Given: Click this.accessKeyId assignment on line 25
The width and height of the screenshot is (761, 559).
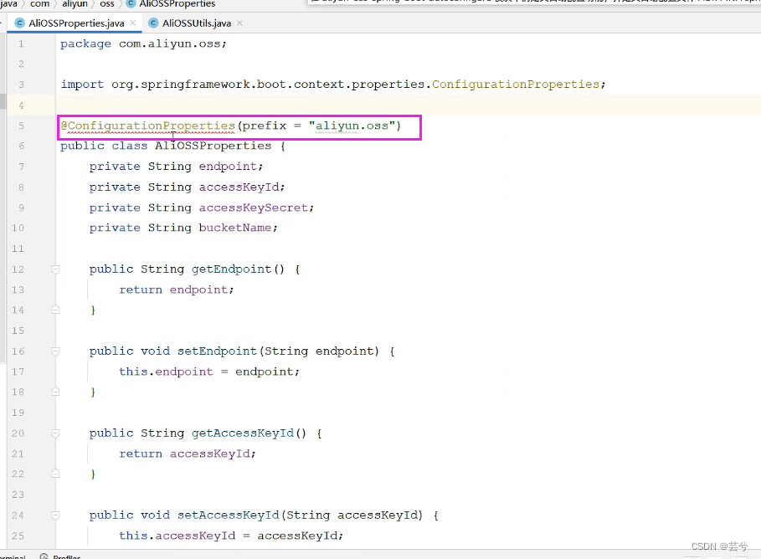Looking at the screenshot, I should click(x=231, y=536).
